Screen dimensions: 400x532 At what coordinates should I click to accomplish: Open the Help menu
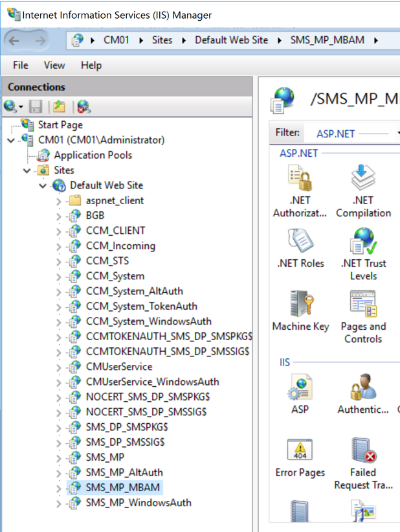[91, 65]
